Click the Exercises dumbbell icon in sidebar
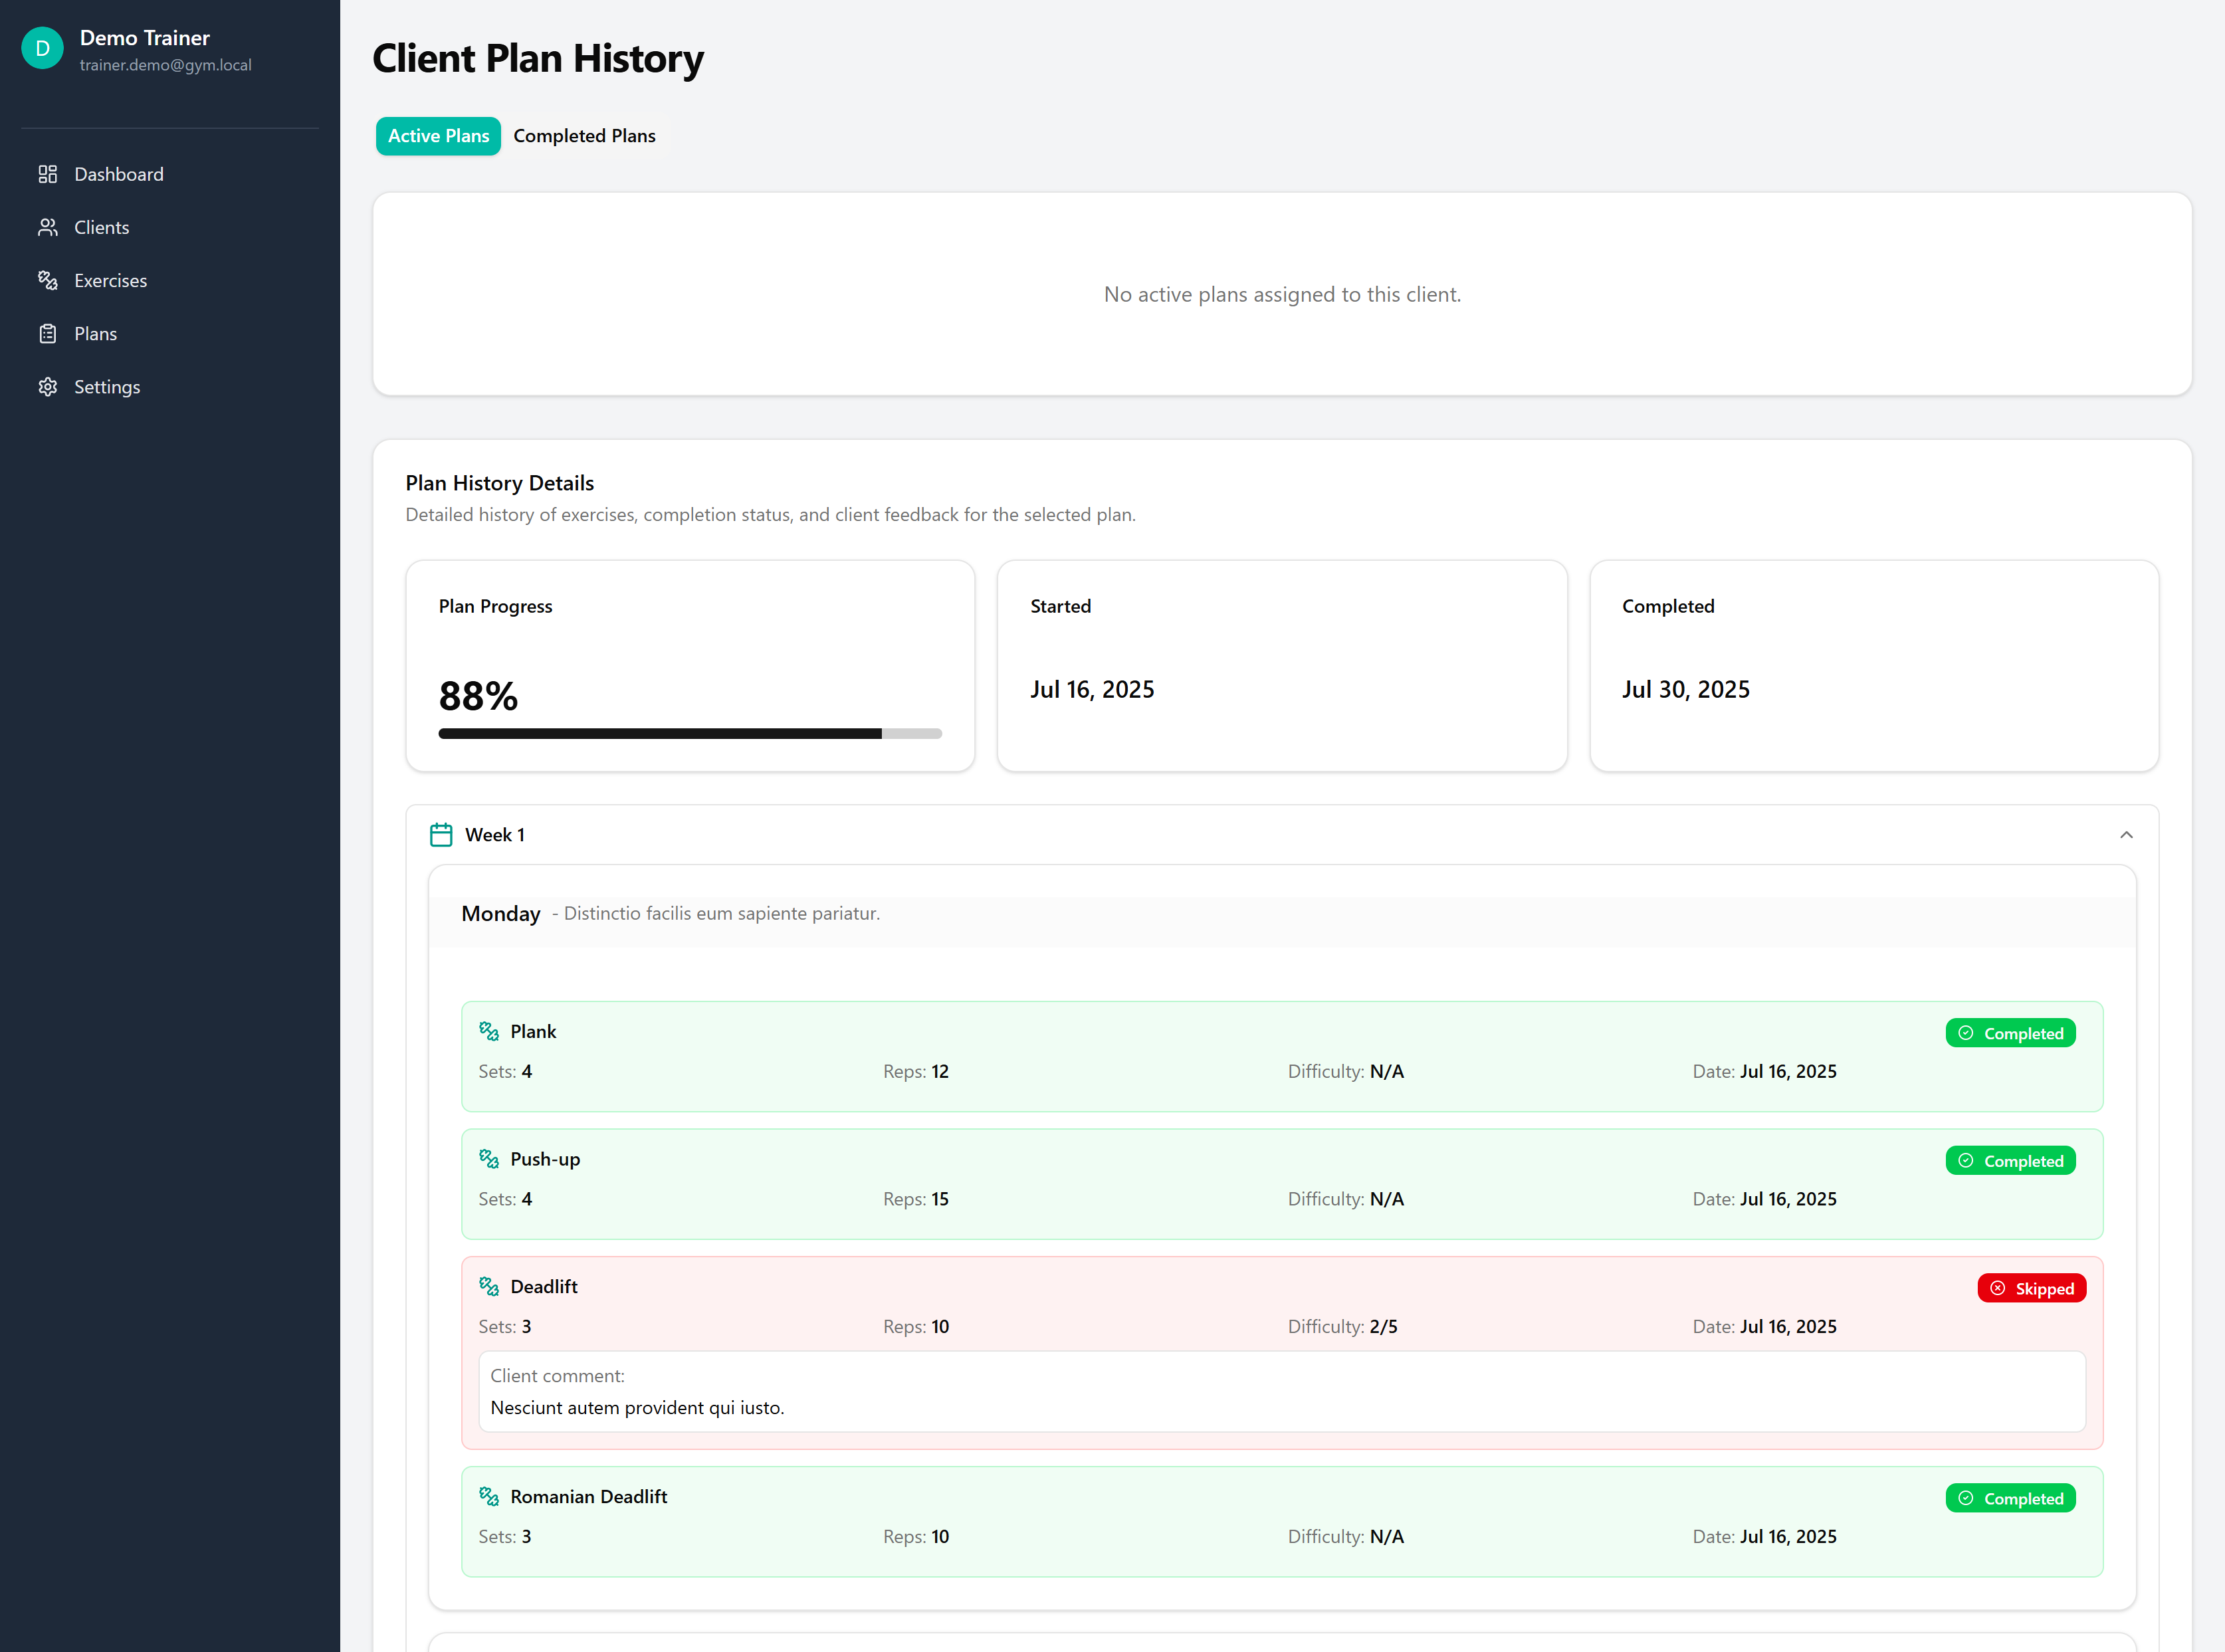Screen dimensions: 2225x1652 coord(47,280)
